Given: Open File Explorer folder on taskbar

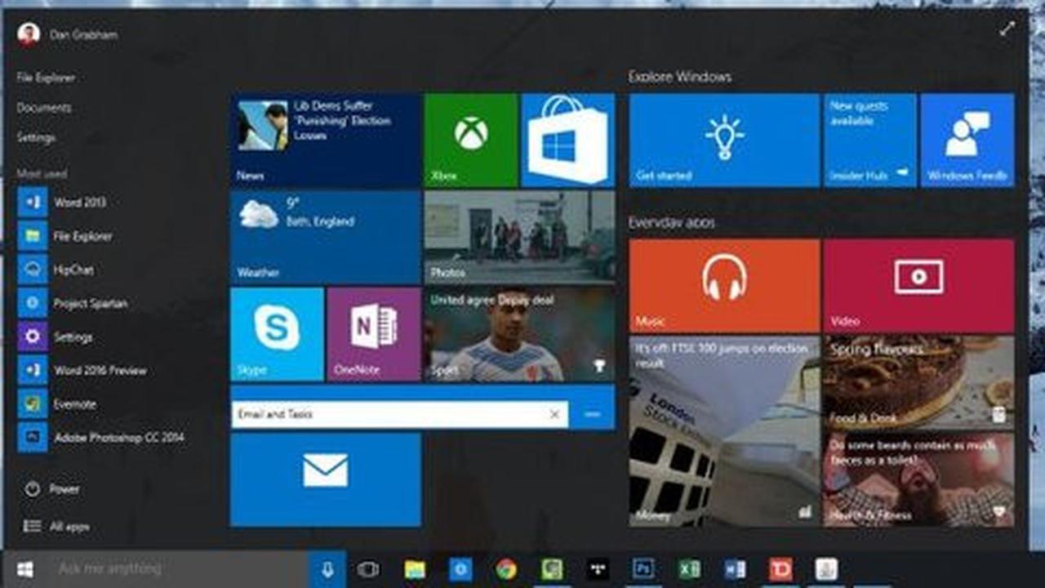Looking at the screenshot, I should [x=415, y=569].
